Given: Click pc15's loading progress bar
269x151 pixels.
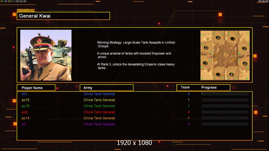Looking at the screenshot, I should point(225,100).
